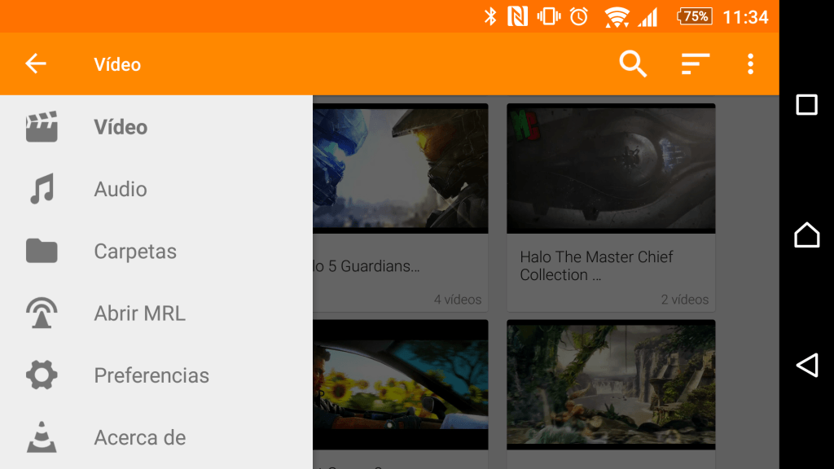This screenshot has height=469, width=834.
Task: Open the three-dot overflow menu
Action: (750, 64)
